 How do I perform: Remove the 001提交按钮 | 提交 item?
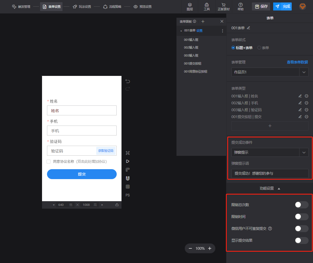click(x=307, y=117)
